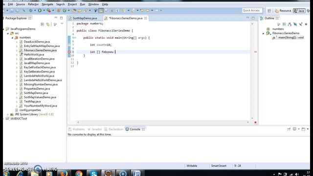Select config.properties file

pos(30,110)
